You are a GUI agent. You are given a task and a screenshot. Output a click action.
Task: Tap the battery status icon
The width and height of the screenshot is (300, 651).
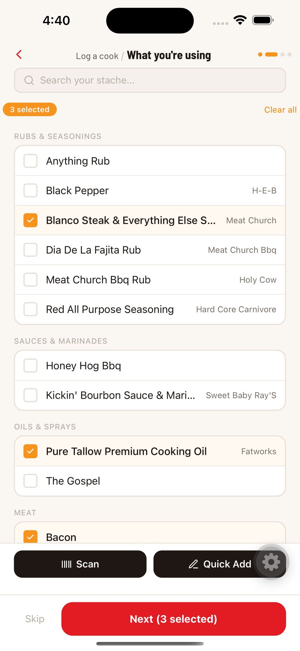[263, 20]
